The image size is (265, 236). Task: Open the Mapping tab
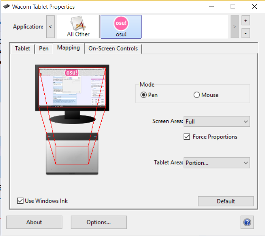pos(69,48)
